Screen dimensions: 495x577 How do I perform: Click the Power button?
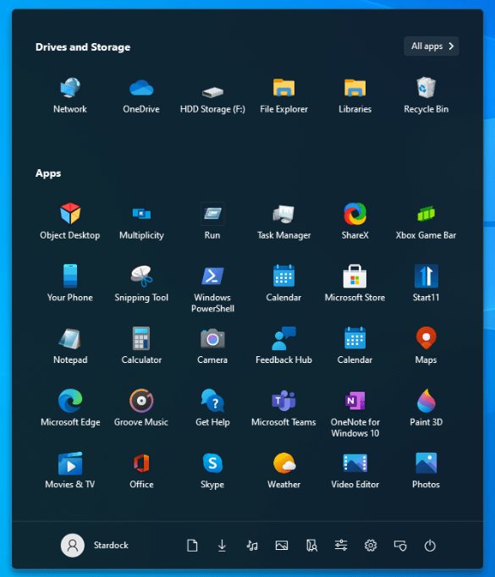(430, 546)
